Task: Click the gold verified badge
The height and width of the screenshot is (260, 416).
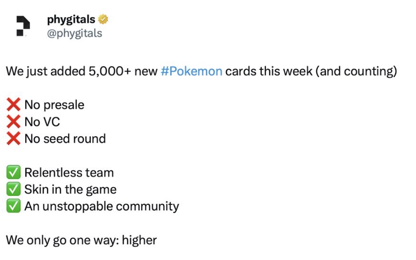Action: [x=103, y=19]
